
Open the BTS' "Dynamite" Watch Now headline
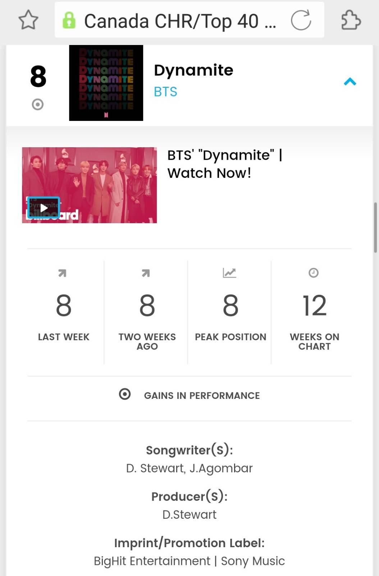click(225, 164)
